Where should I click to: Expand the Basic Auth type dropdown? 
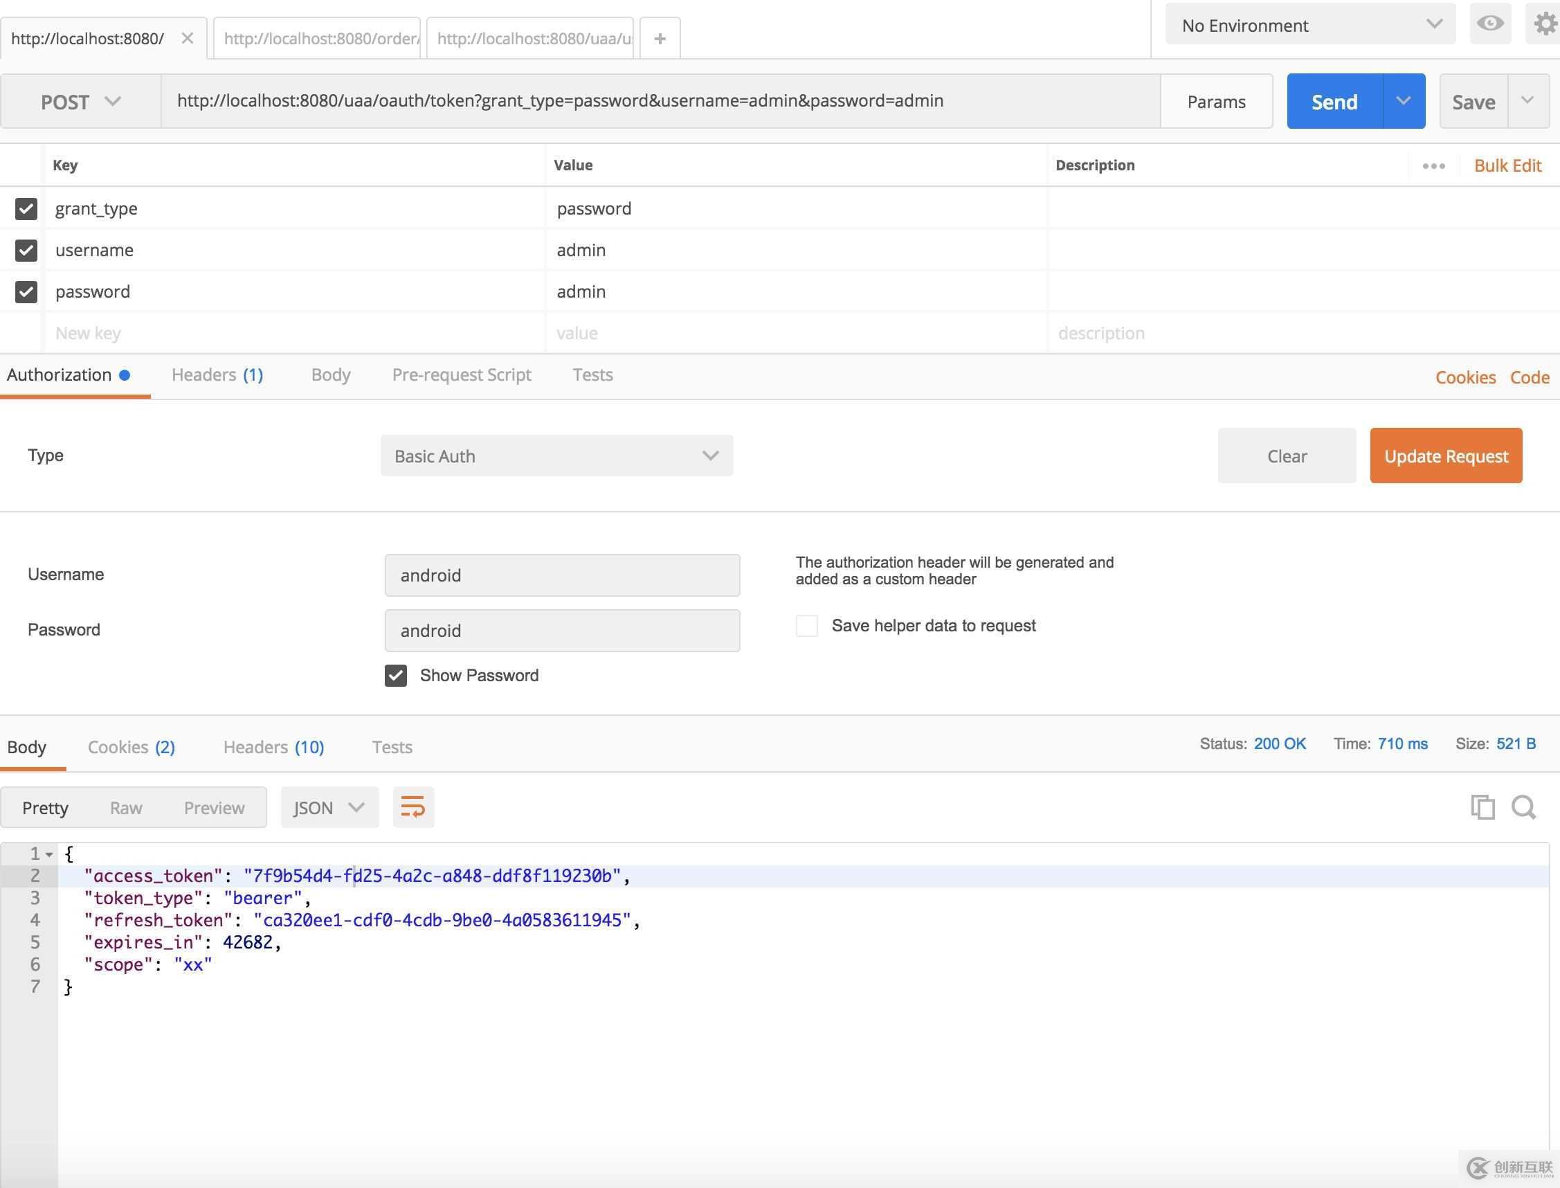556,456
